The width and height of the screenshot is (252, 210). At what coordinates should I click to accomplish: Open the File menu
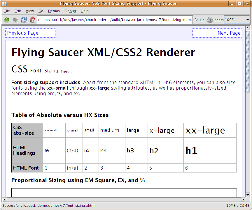click(7, 11)
